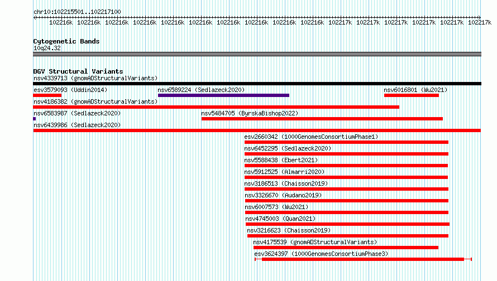Select the DGV Structural Variants track title

78,71
